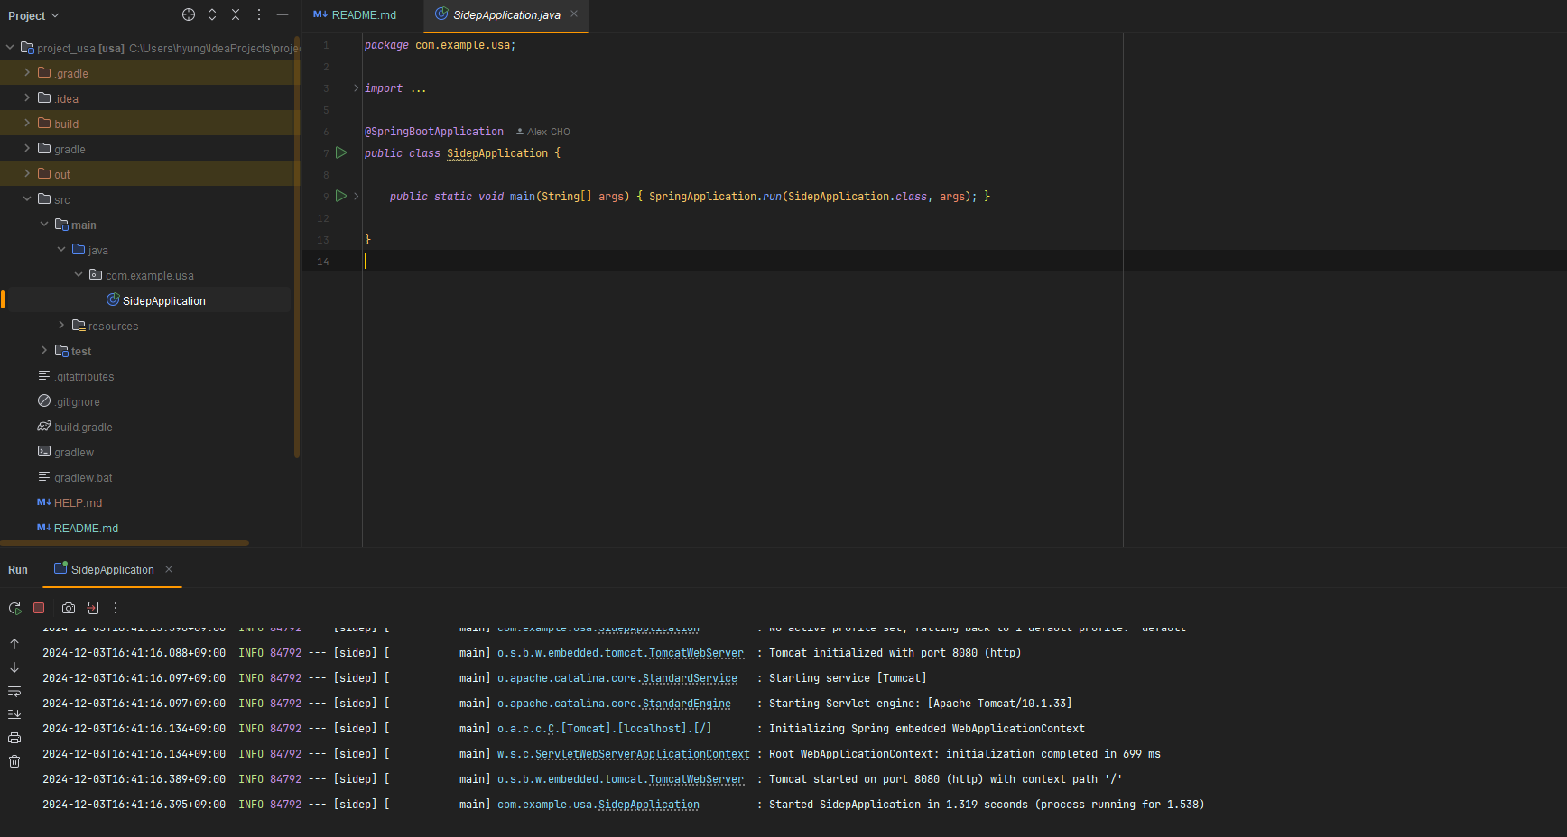Viewport: 1567px width, 837px height.
Task: Click the Rerun SidepApplication icon
Action: (x=15, y=608)
